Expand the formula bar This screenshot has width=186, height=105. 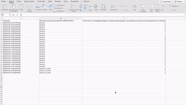(185, 15)
